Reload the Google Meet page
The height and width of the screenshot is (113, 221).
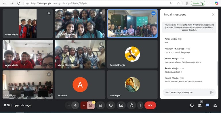tap(19, 3)
